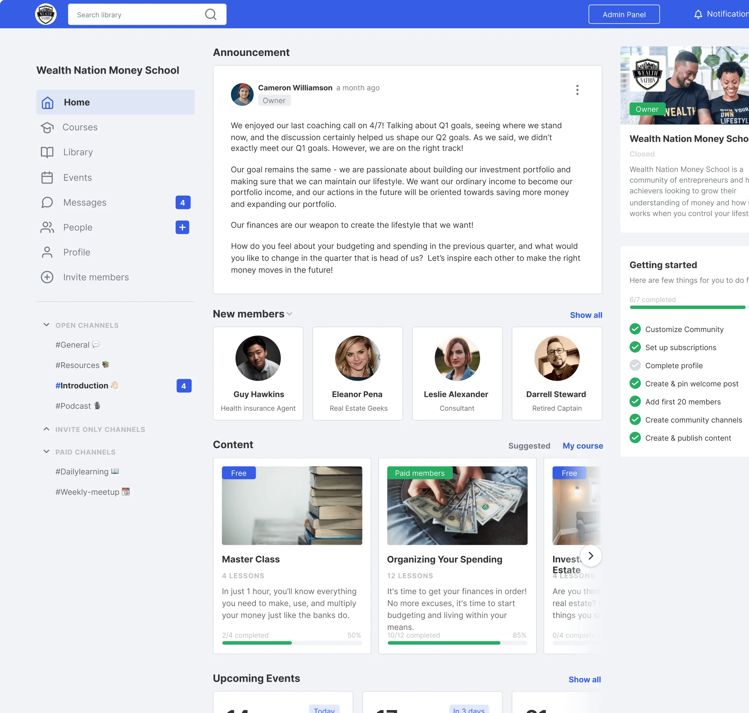The image size is (749, 713).
Task: Click the search magnifier icon
Action: pos(210,14)
